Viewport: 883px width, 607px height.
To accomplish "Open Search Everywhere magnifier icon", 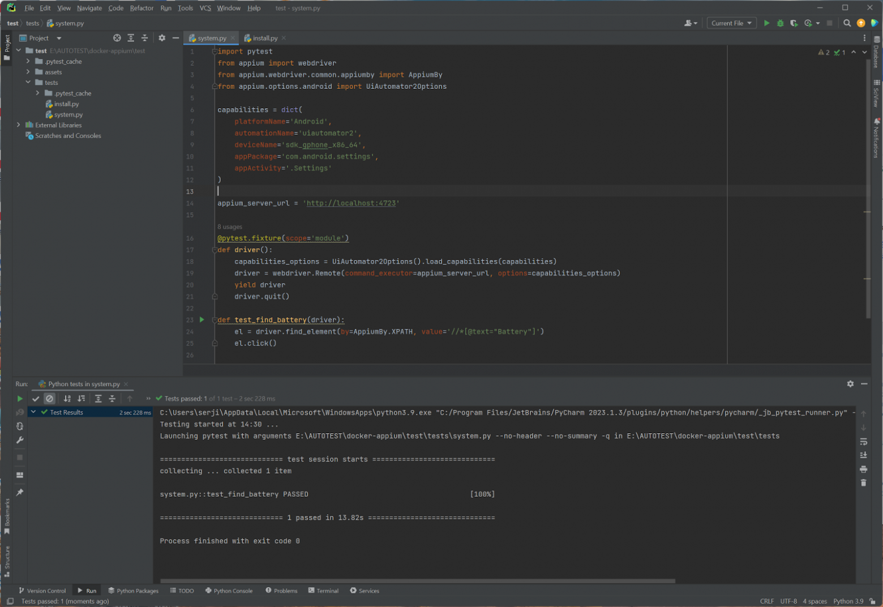I will (847, 23).
